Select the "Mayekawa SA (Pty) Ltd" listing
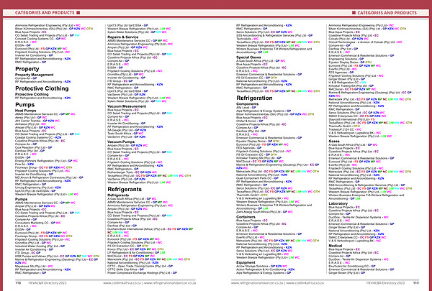The height and width of the screenshot is (291, 432). (x=34, y=267)
